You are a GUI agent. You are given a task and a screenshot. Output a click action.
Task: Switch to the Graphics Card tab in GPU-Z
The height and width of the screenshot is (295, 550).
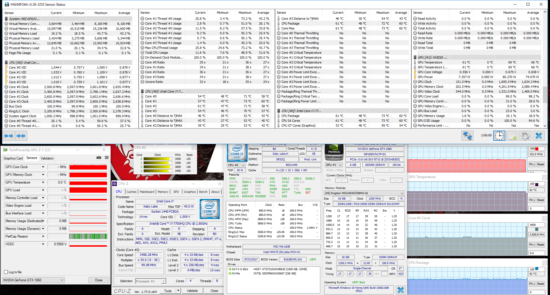click(13, 158)
